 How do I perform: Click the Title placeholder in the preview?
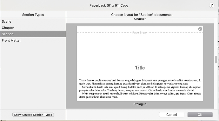pos(140,68)
